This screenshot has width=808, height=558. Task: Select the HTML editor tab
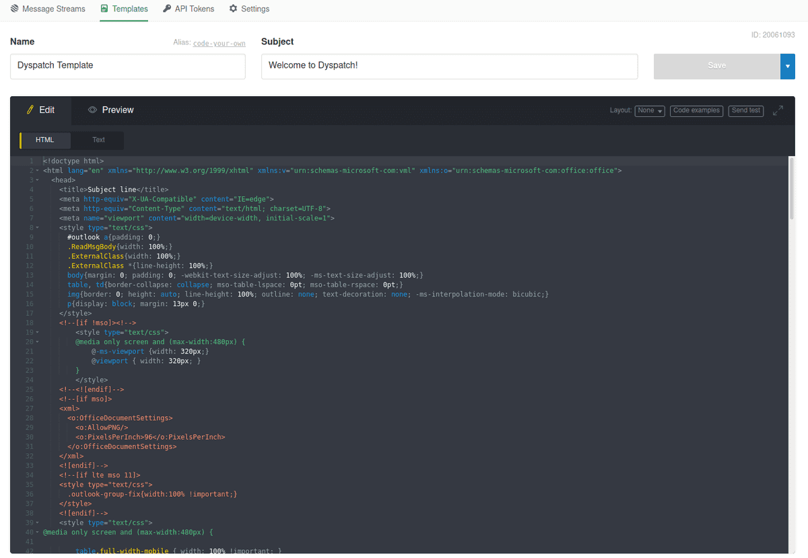44,140
